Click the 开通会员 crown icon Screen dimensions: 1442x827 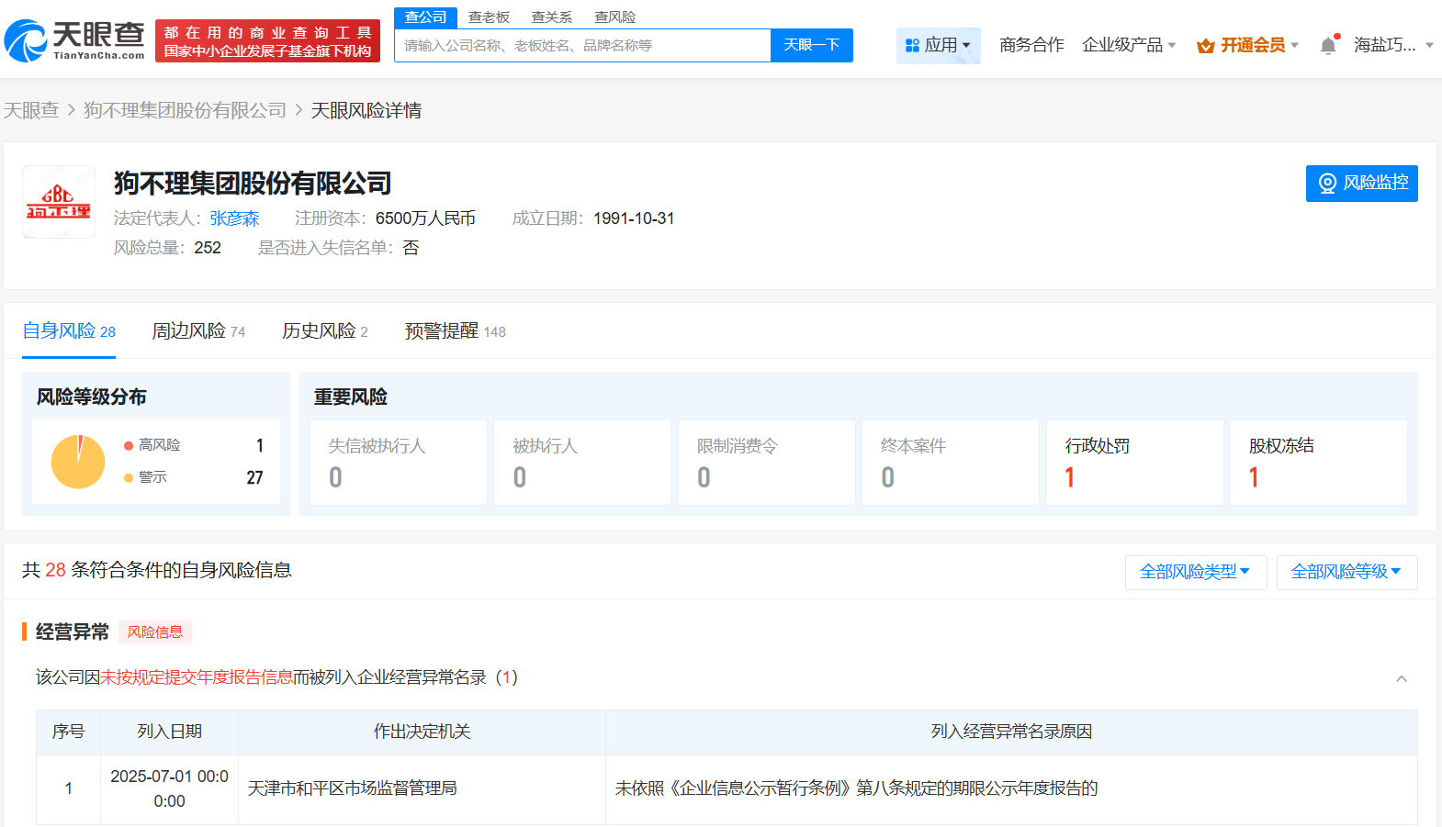coord(1206,46)
